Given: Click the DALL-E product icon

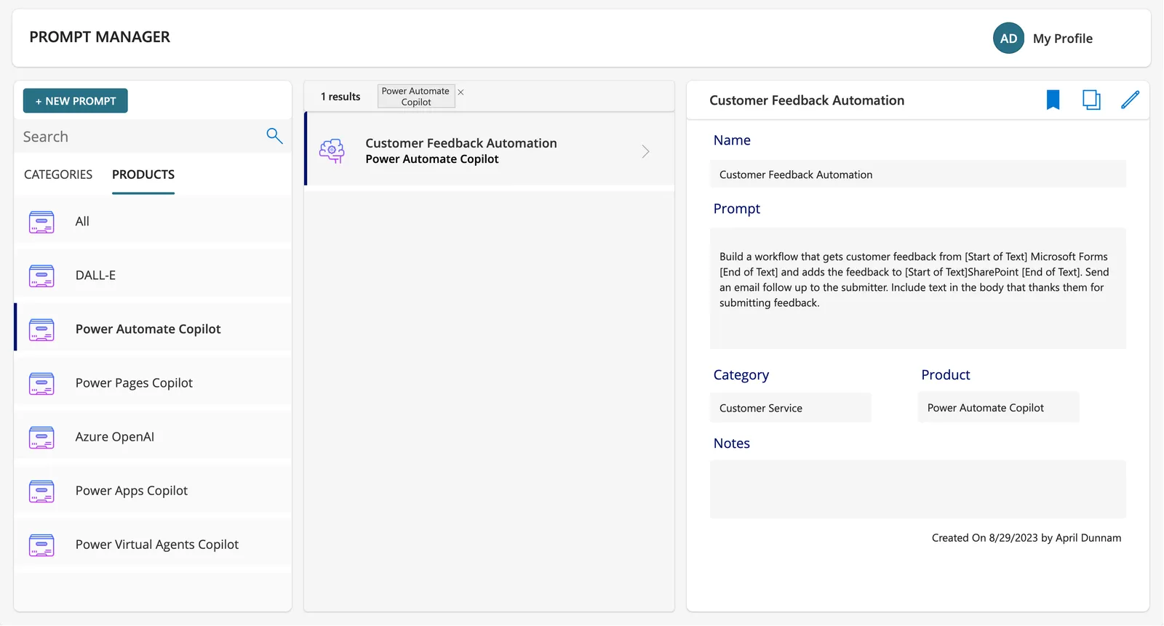Looking at the screenshot, I should 41,276.
